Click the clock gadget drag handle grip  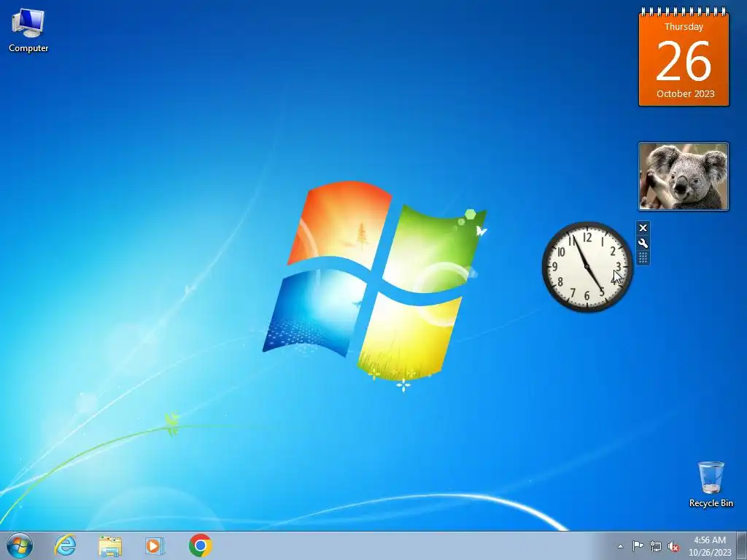click(643, 257)
